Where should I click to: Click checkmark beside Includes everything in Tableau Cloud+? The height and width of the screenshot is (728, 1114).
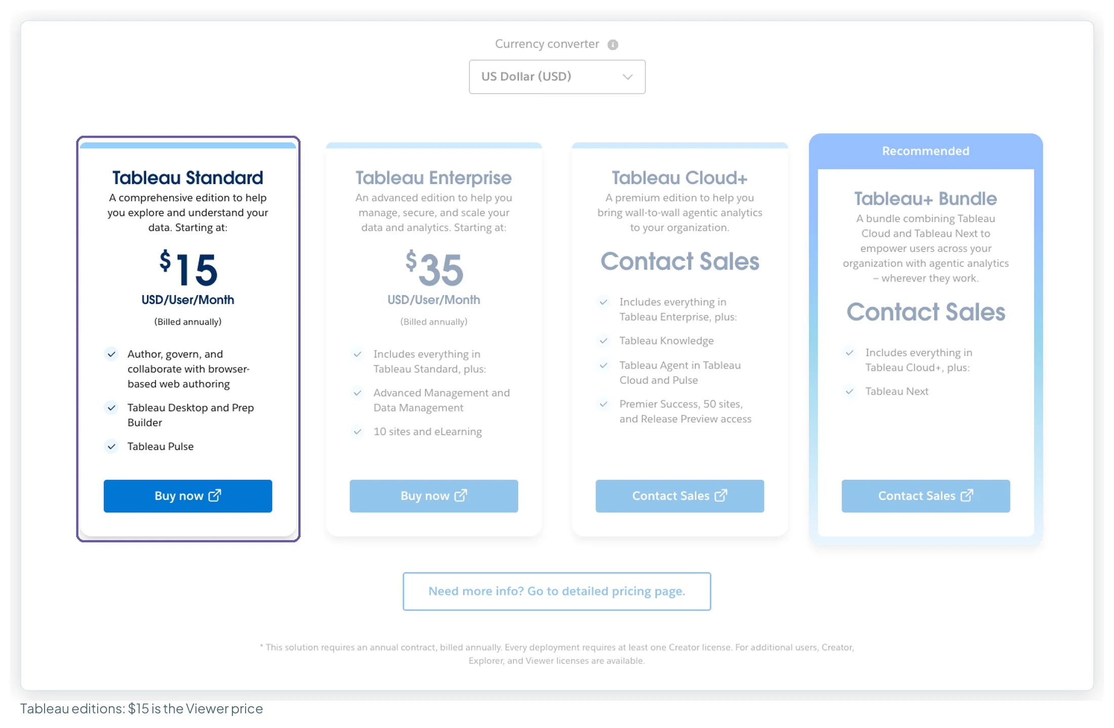point(850,353)
